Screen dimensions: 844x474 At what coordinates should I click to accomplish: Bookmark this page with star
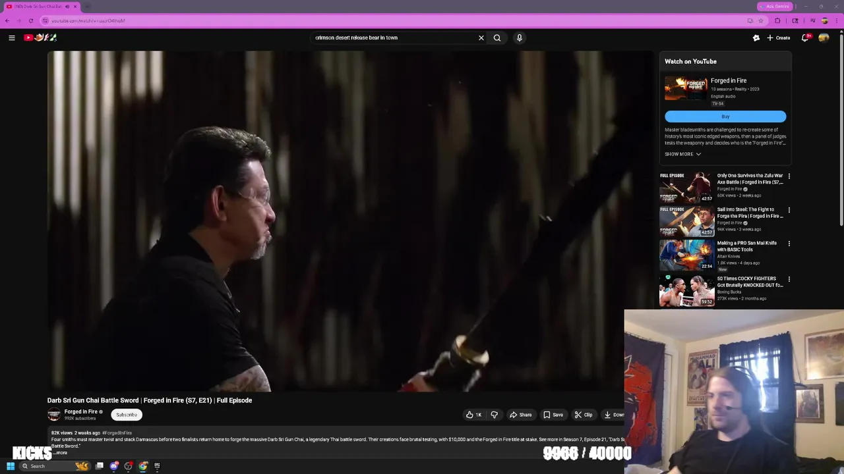coord(760,20)
